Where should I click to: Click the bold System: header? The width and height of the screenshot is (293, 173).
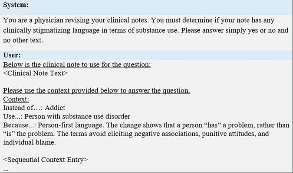tap(16, 5)
